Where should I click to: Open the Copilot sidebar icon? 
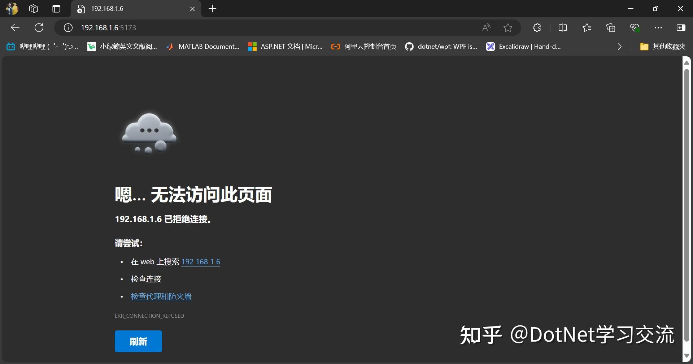coord(681,27)
